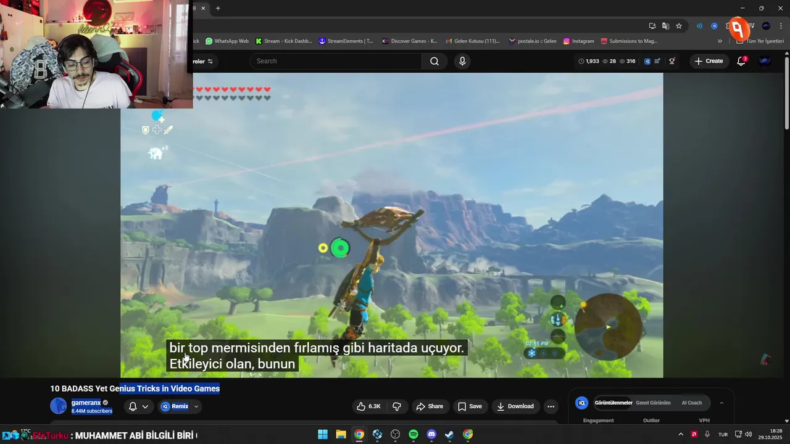Open Discord from taskbar
Screen dimensions: 790x444
(431, 434)
